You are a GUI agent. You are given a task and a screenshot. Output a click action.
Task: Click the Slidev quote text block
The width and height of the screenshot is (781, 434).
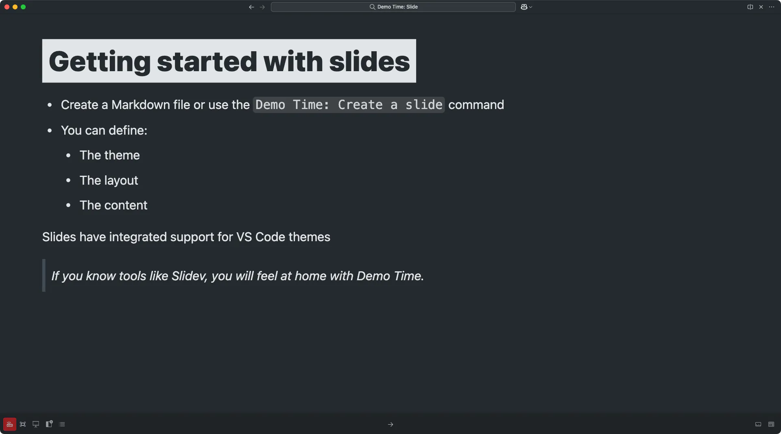(x=238, y=276)
